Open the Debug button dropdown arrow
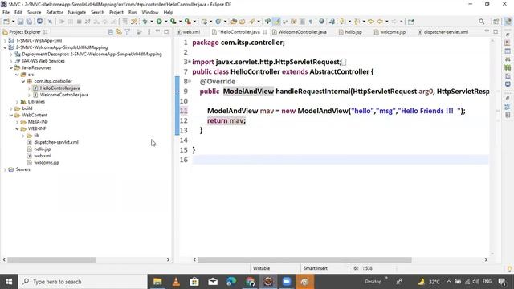Viewport: 514px width, 289px height. (152, 22)
